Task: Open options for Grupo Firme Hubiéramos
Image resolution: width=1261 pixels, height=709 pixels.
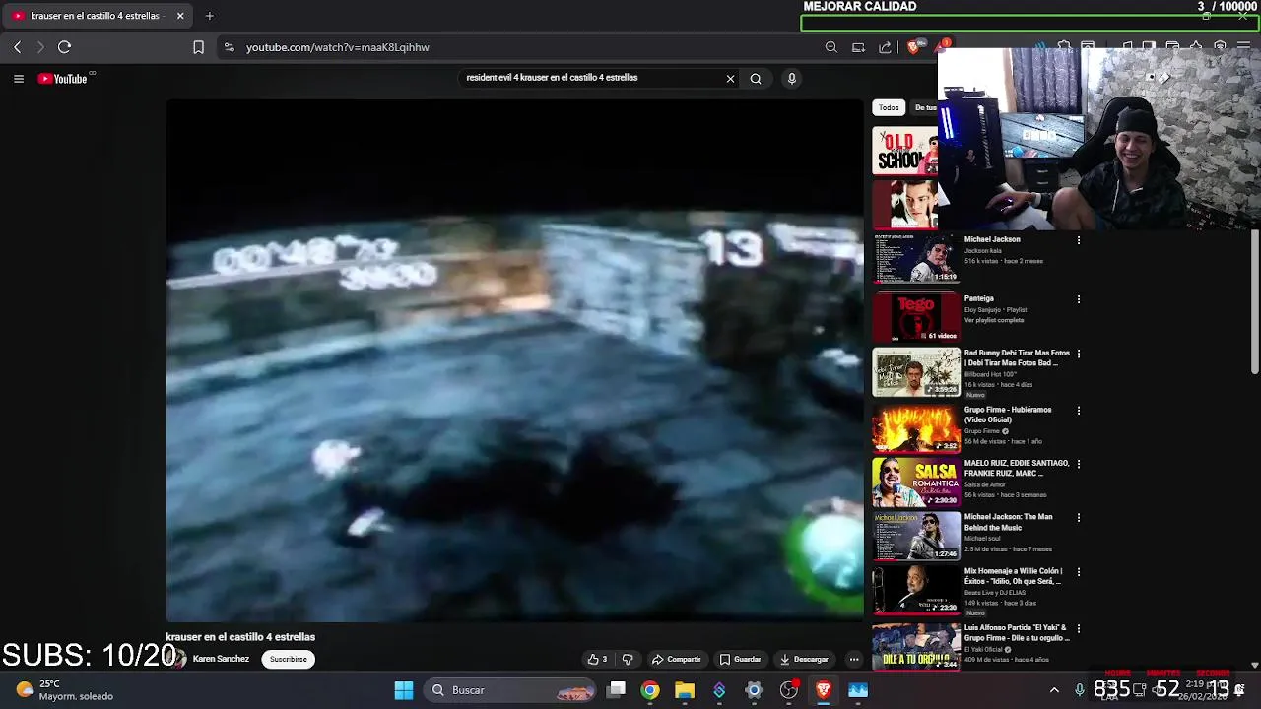Action: [1079, 411]
